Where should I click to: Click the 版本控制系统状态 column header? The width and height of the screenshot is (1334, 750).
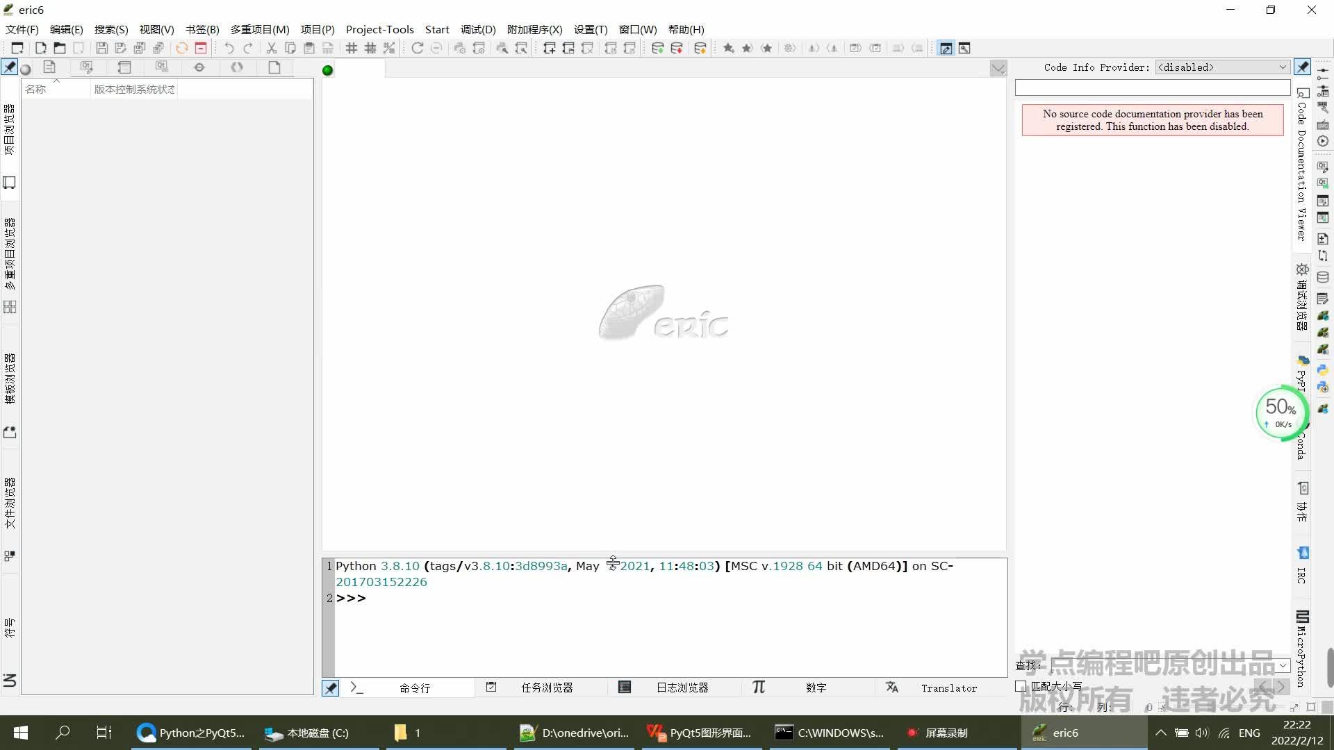pos(134,89)
